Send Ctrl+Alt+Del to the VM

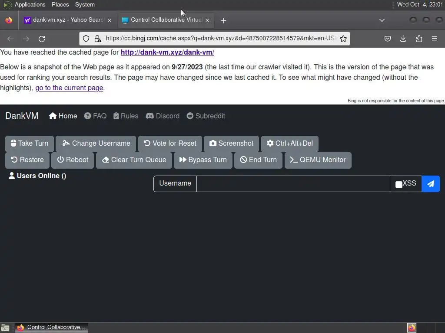pos(290,143)
